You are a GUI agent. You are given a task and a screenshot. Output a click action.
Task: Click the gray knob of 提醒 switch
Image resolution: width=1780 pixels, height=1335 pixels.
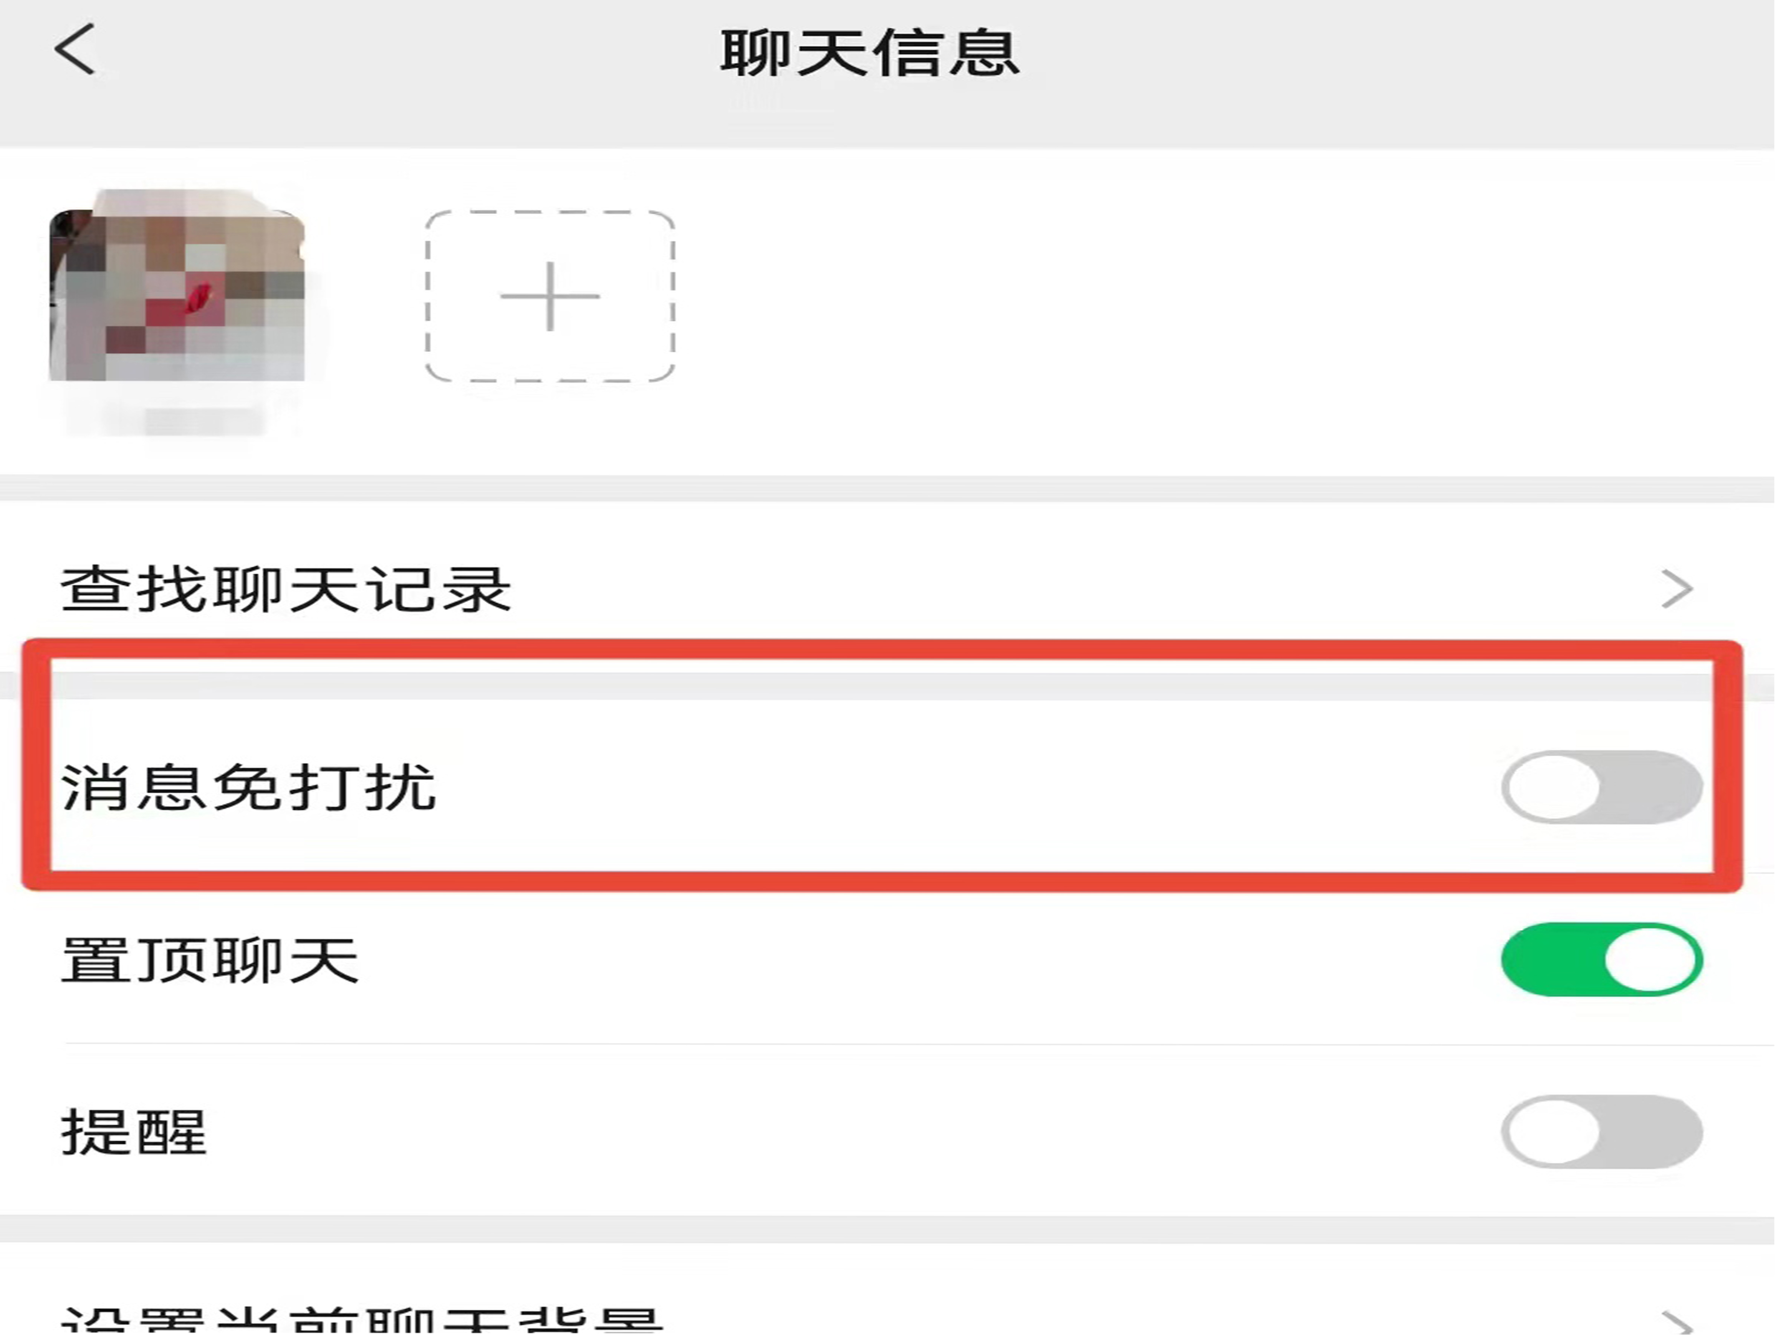pyautogui.click(x=1553, y=1132)
